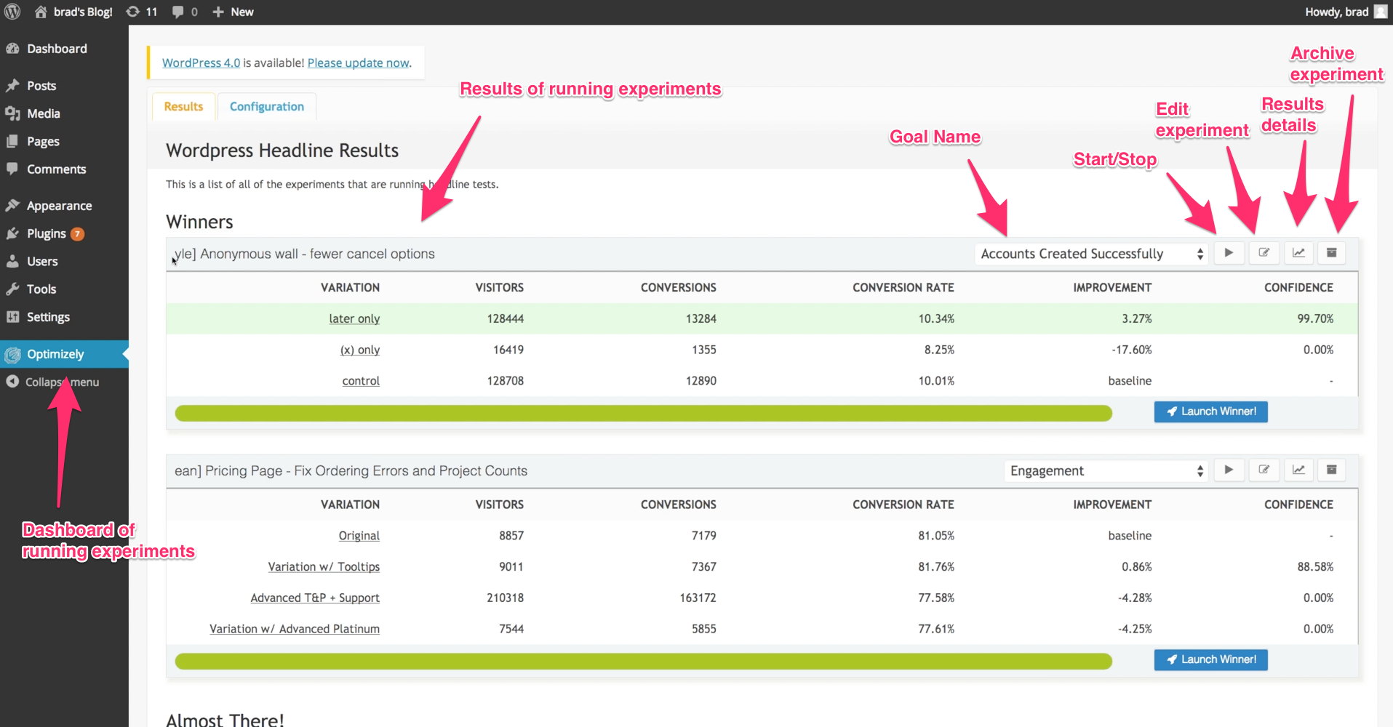Open results chart for Pricing Page experiment

[x=1298, y=470]
